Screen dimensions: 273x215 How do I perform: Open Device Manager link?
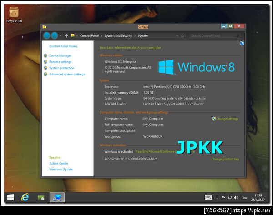click(60, 55)
